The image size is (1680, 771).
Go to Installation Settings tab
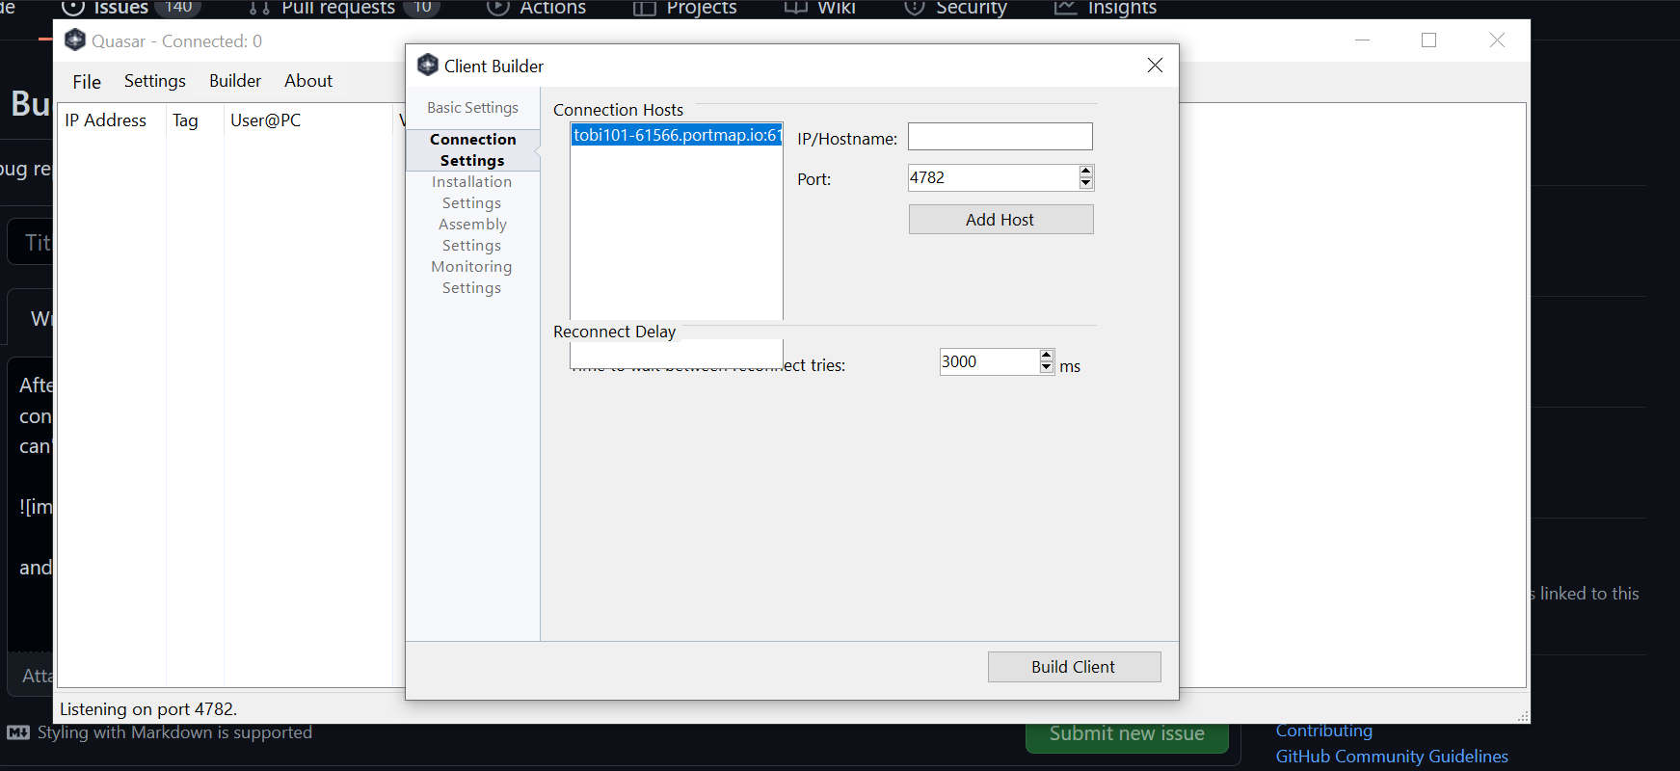472,192
